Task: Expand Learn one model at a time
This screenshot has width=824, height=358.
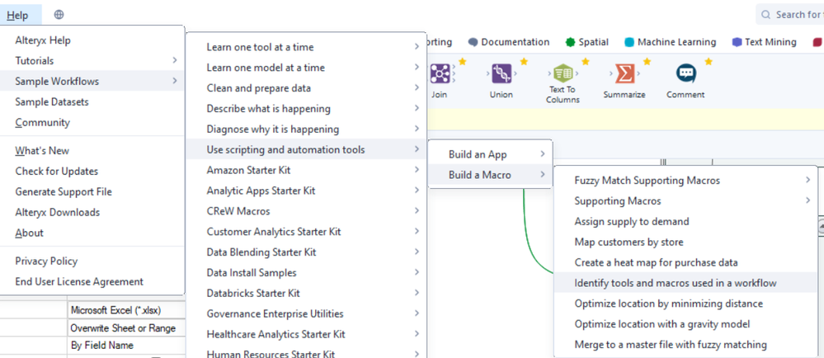Action: pyautogui.click(x=306, y=68)
